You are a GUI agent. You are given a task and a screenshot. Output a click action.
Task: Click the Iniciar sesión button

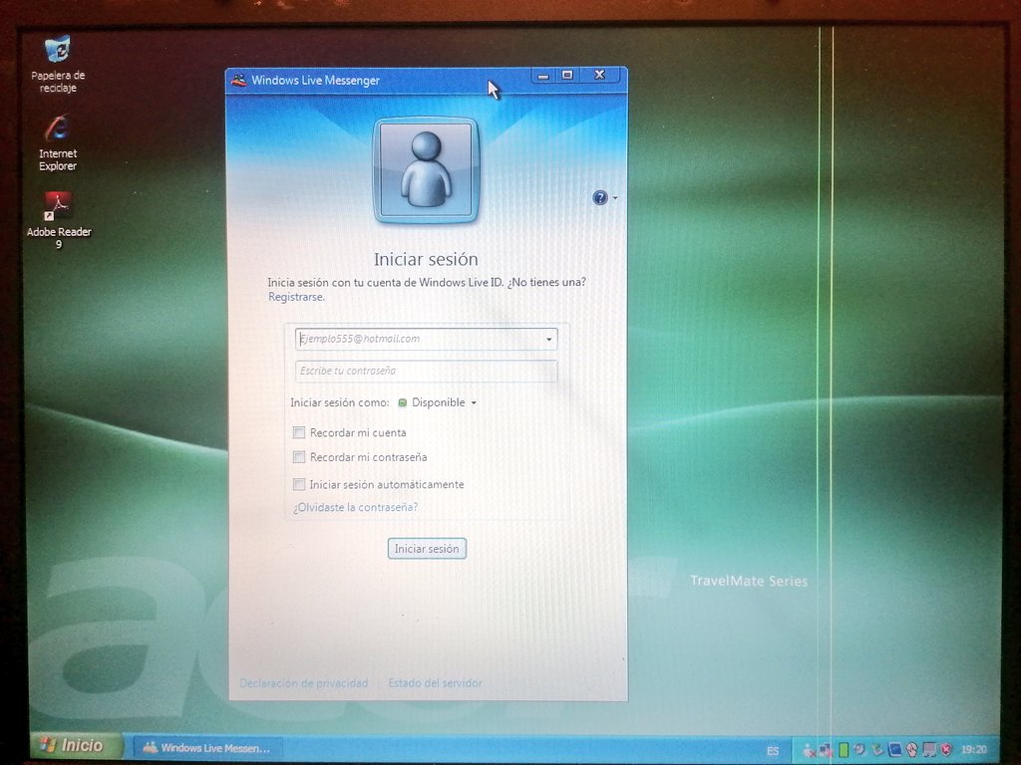click(427, 549)
